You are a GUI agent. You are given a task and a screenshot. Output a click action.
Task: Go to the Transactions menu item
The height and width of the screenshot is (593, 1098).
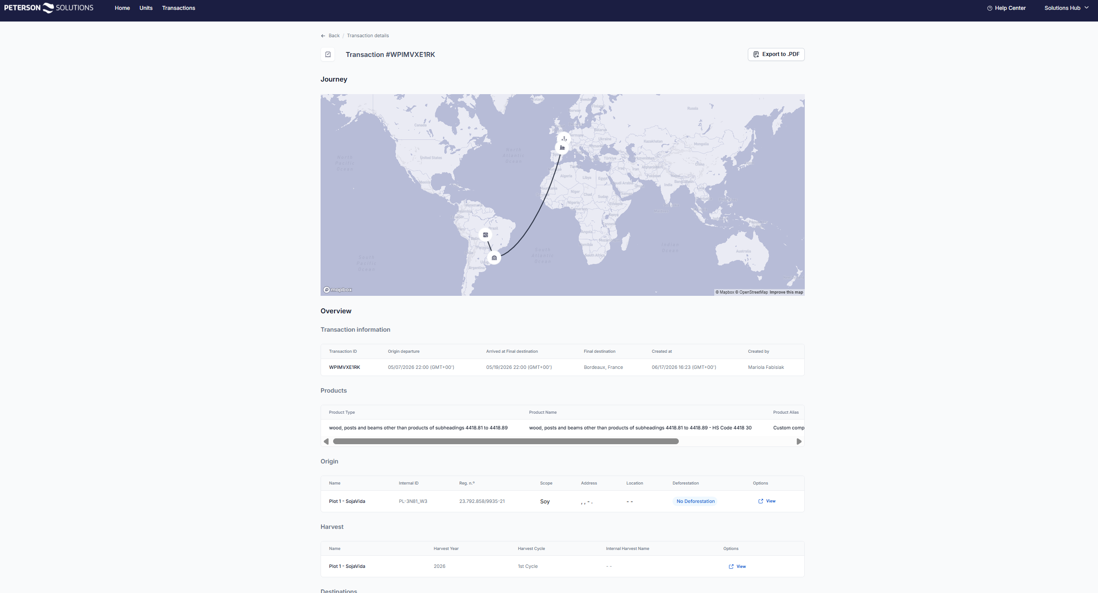coord(178,8)
